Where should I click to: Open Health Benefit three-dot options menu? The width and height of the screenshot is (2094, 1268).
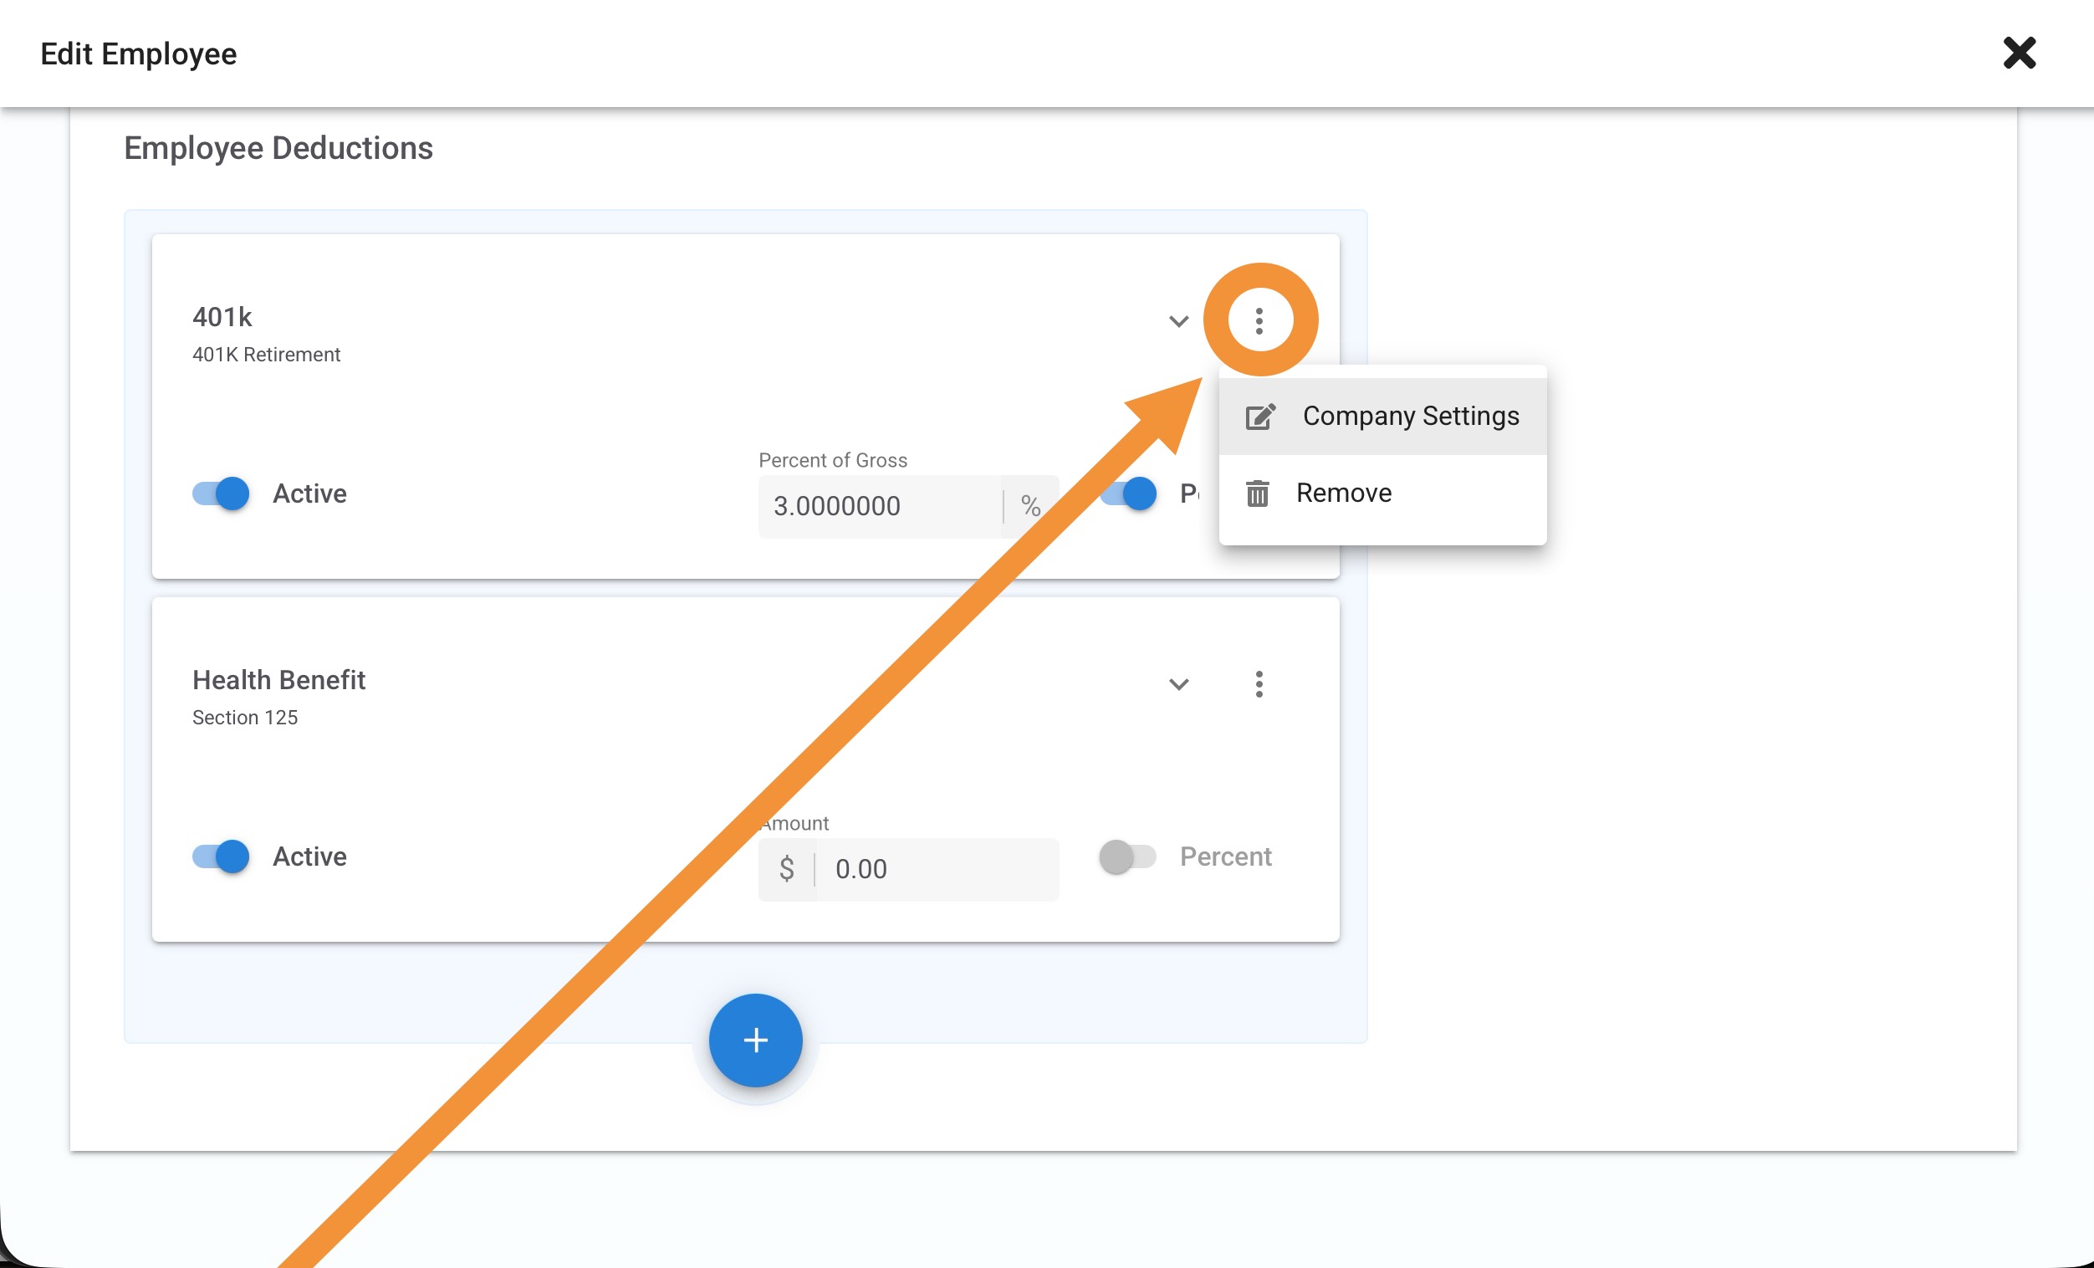1259,684
